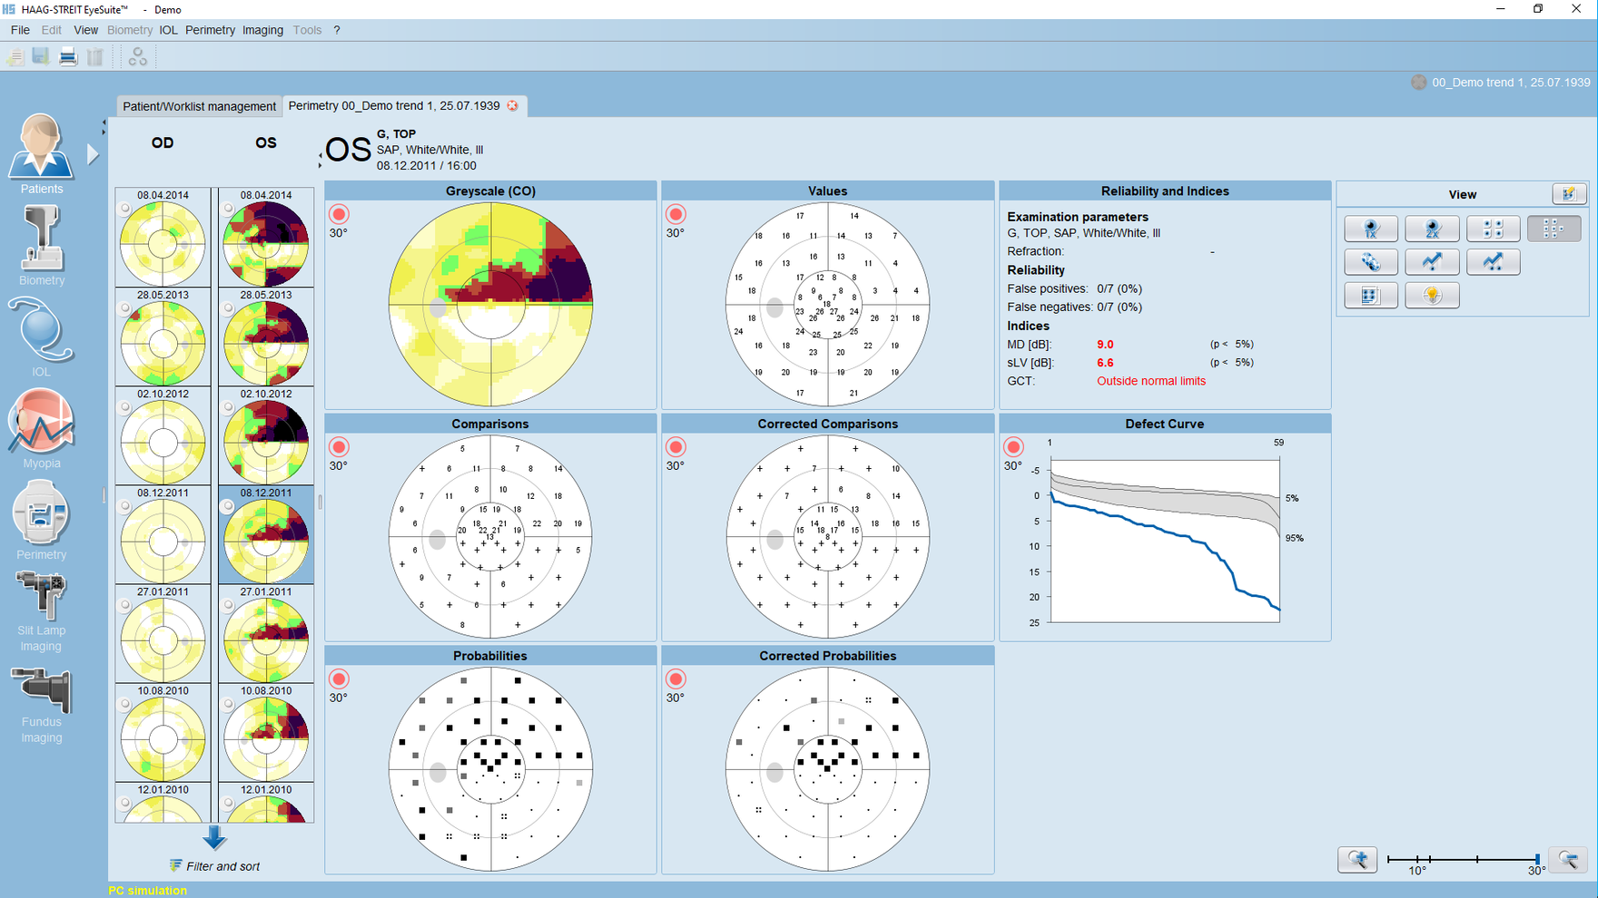This screenshot has width=1598, height=898.
Task: Open the Biometry module in sidebar
Action: coord(41,246)
